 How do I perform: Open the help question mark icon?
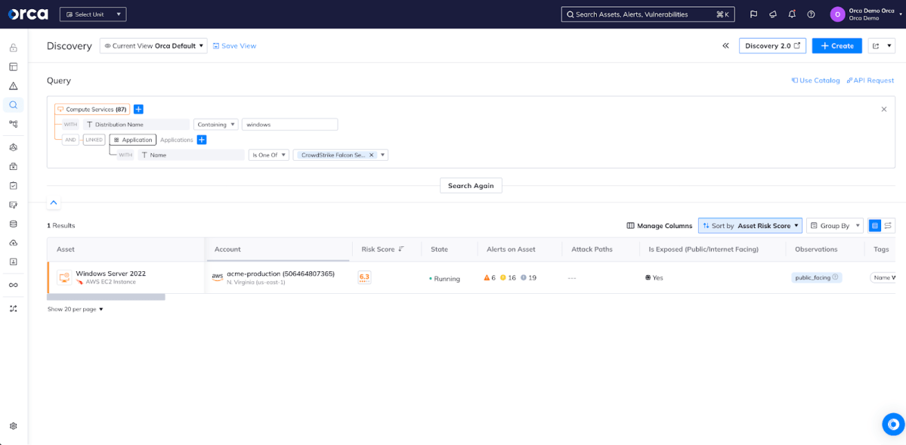coord(811,14)
